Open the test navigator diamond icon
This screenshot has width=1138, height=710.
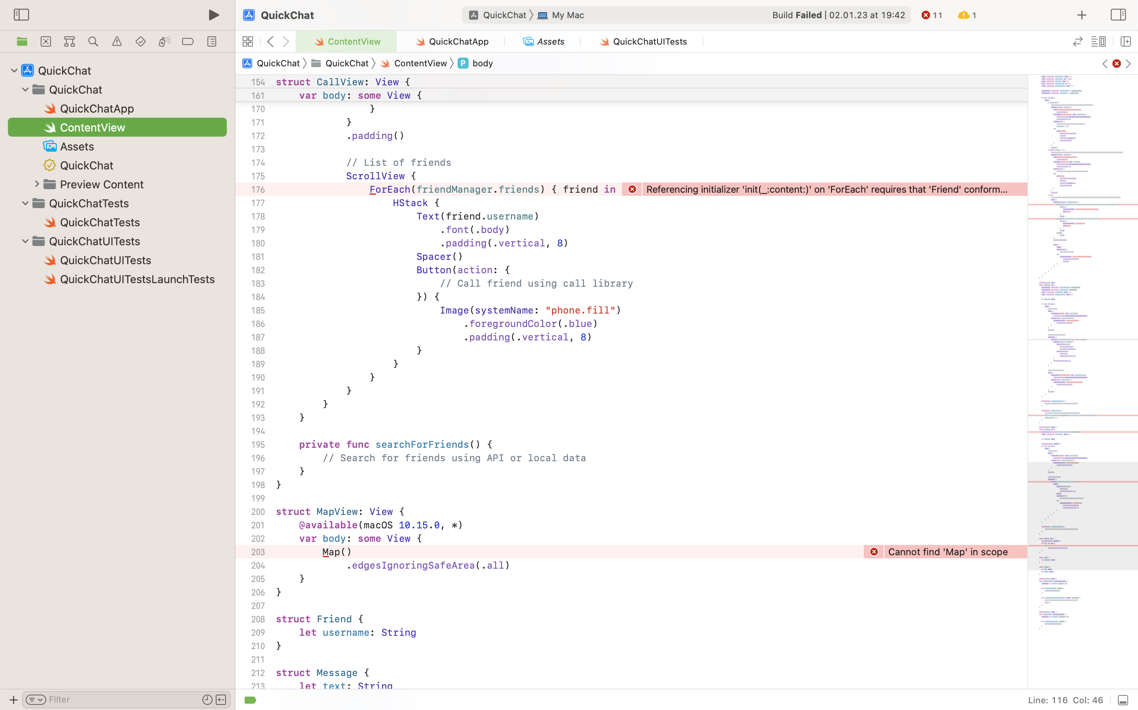[x=141, y=41]
